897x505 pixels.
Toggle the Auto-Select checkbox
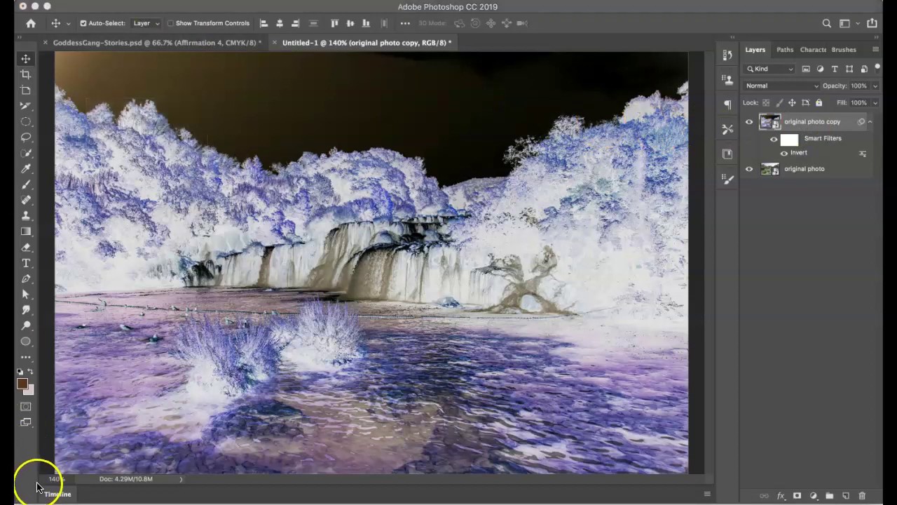[x=83, y=23]
